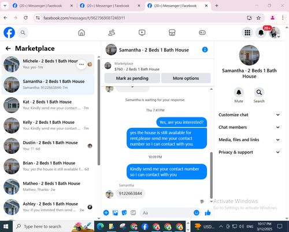
Task: Go to the Home feed icon
Action: (x=81, y=32)
